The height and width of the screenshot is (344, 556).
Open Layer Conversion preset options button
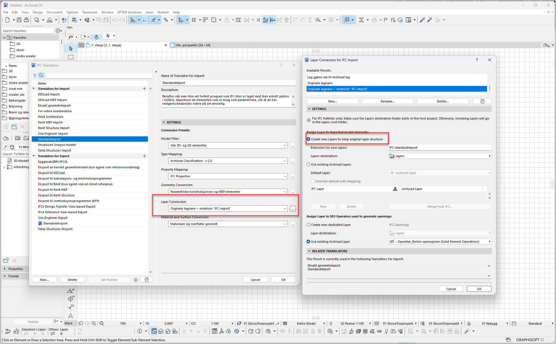coord(293,209)
